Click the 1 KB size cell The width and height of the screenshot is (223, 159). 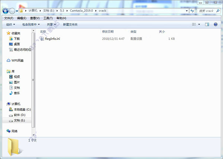(x=171, y=39)
